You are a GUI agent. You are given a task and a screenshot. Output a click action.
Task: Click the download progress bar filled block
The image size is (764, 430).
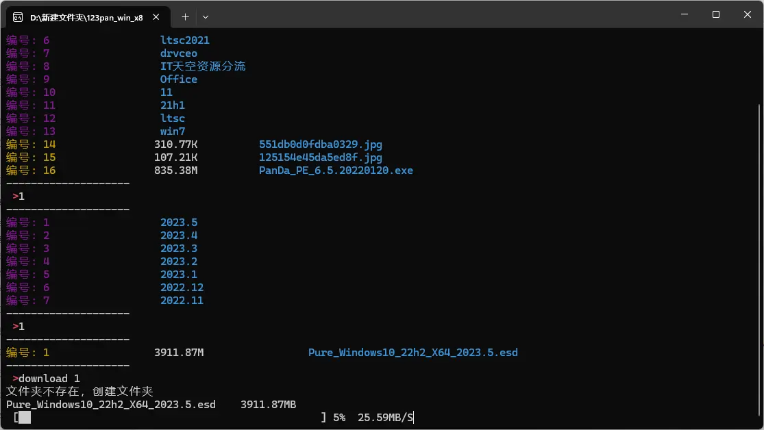point(25,418)
